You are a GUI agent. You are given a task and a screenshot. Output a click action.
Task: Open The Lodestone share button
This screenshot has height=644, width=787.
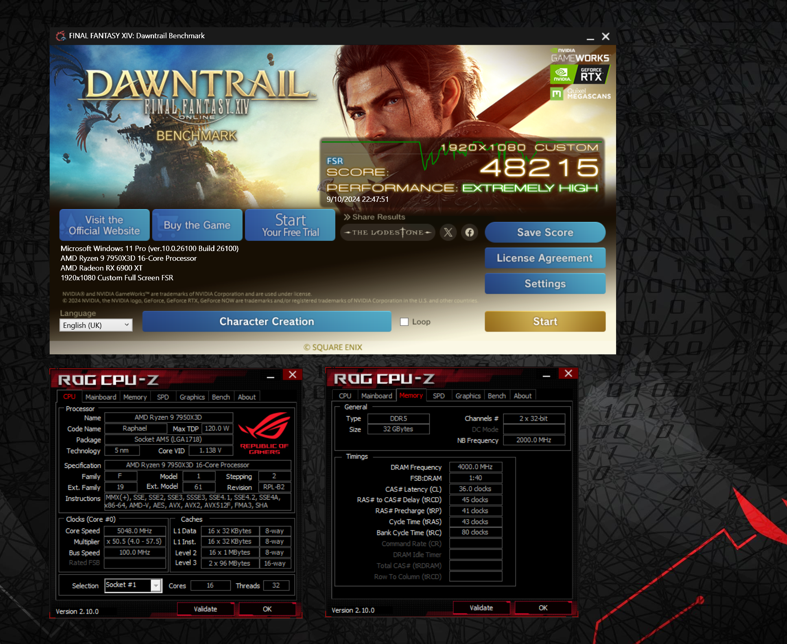pyautogui.click(x=388, y=232)
